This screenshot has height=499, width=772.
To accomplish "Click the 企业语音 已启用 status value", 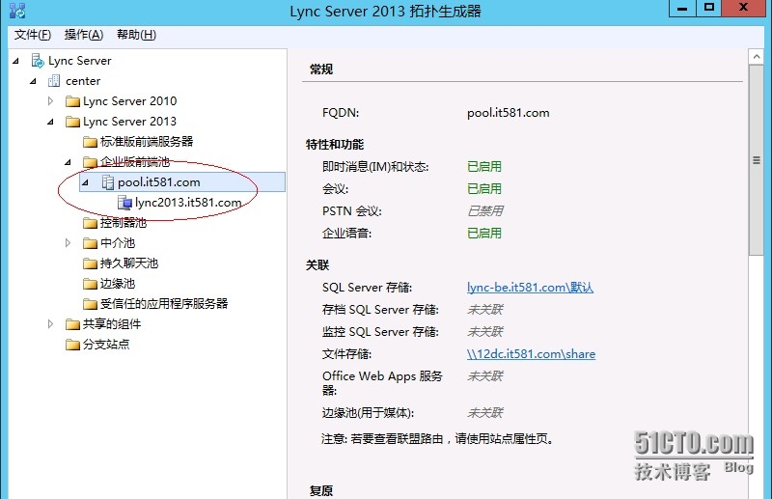I will coord(484,233).
